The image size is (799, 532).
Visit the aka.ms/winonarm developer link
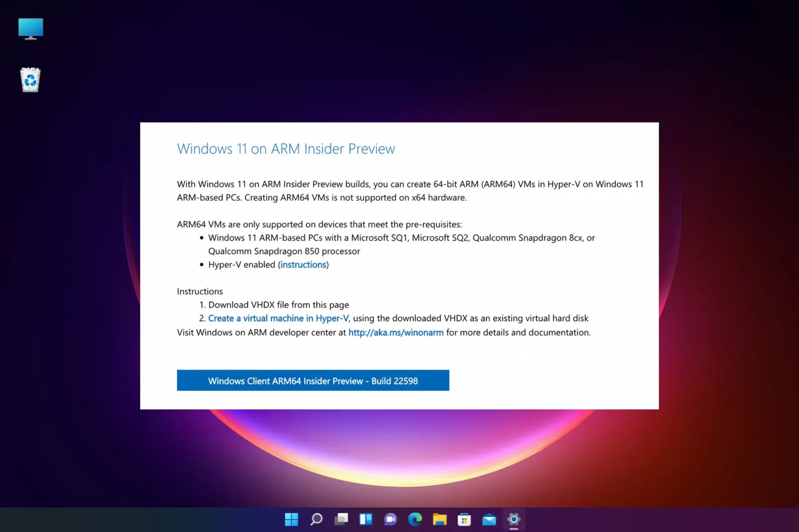click(396, 332)
